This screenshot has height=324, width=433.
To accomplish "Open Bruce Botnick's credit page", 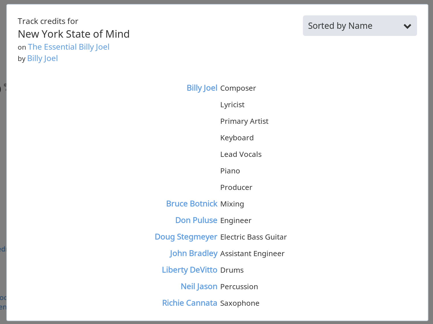I will pyautogui.click(x=192, y=204).
